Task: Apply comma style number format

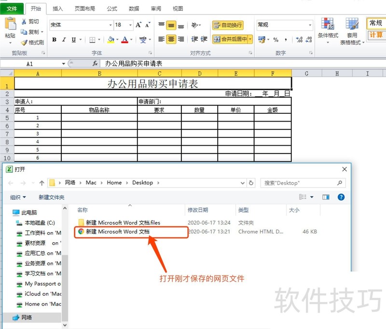Action: (286, 40)
